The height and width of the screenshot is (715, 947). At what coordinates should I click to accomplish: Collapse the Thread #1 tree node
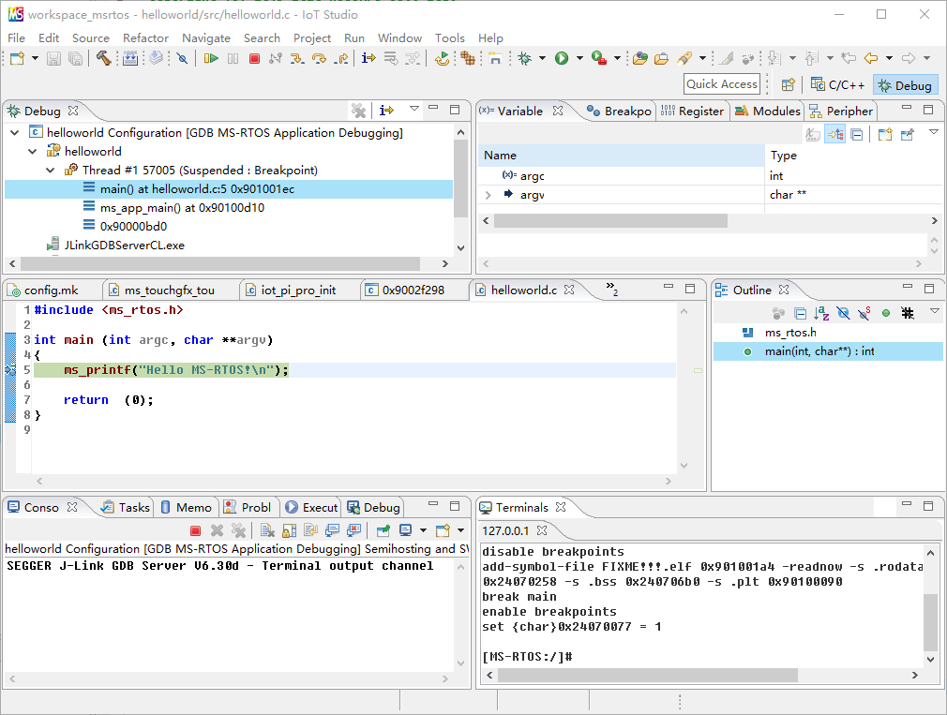[x=51, y=171]
